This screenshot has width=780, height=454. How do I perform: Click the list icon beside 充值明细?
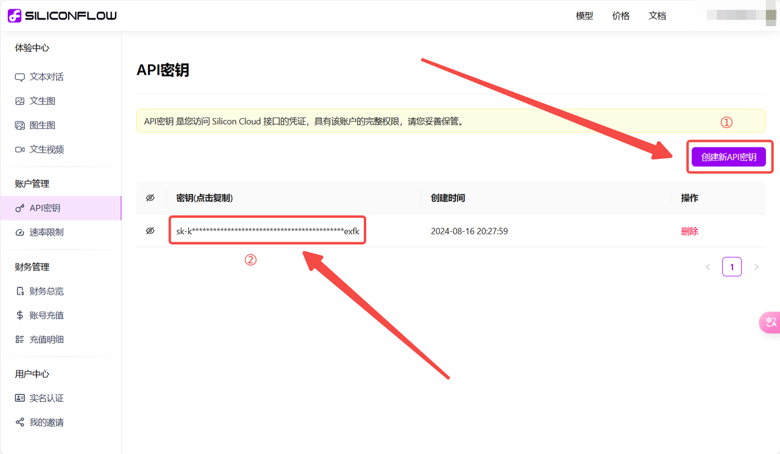click(x=19, y=340)
